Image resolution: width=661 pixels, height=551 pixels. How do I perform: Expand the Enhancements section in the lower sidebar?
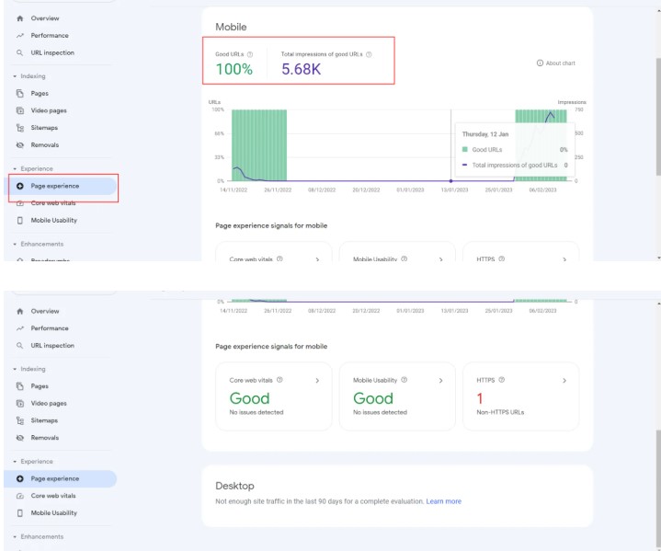tap(16, 536)
